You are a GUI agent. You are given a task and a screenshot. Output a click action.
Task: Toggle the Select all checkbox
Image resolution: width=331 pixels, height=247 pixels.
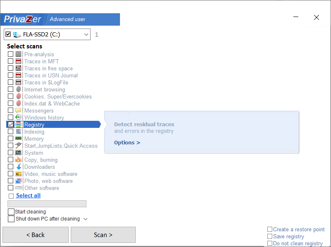pyautogui.click(x=11, y=196)
